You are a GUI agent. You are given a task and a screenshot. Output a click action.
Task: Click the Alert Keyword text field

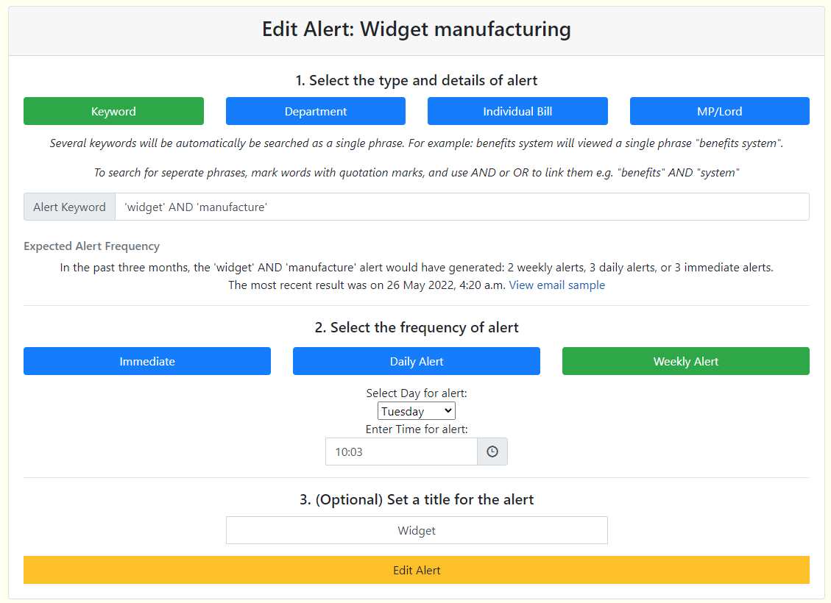pyautogui.click(x=462, y=207)
